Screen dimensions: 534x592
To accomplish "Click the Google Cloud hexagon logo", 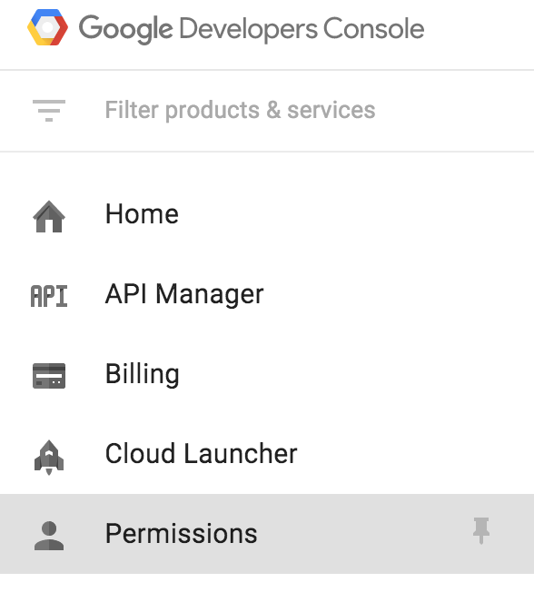I will click(47, 27).
